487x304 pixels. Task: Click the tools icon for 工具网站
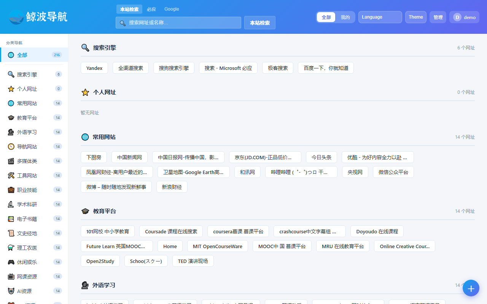pos(11,176)
